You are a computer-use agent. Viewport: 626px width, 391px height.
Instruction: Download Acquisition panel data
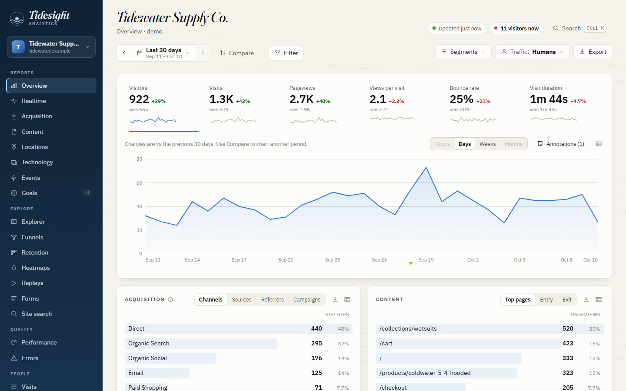pyautogui.click(x=335, y=299)
